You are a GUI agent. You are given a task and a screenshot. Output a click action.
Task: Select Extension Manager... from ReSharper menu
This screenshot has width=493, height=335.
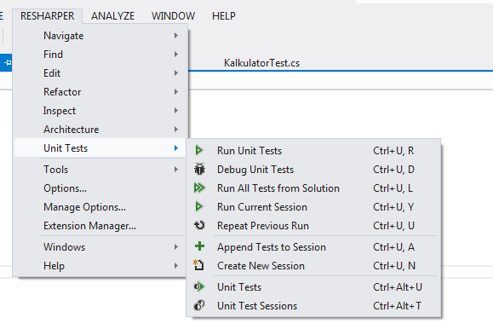point(89,226)
